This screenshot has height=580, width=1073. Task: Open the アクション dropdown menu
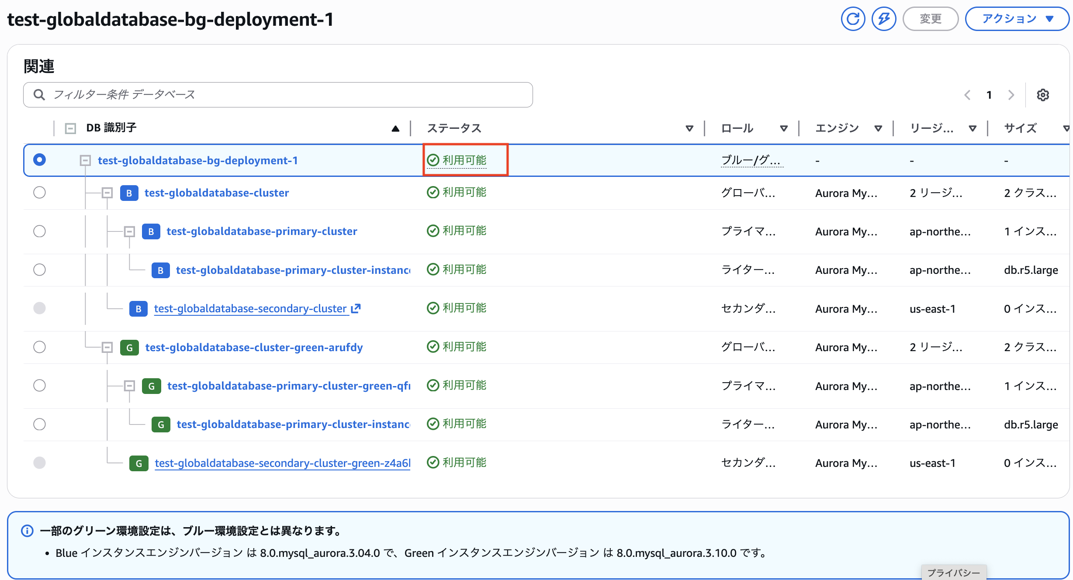1017,19
